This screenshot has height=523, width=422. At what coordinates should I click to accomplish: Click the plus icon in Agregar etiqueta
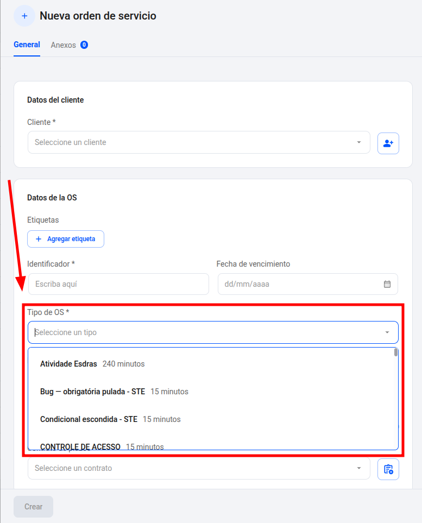pos(39,239)
